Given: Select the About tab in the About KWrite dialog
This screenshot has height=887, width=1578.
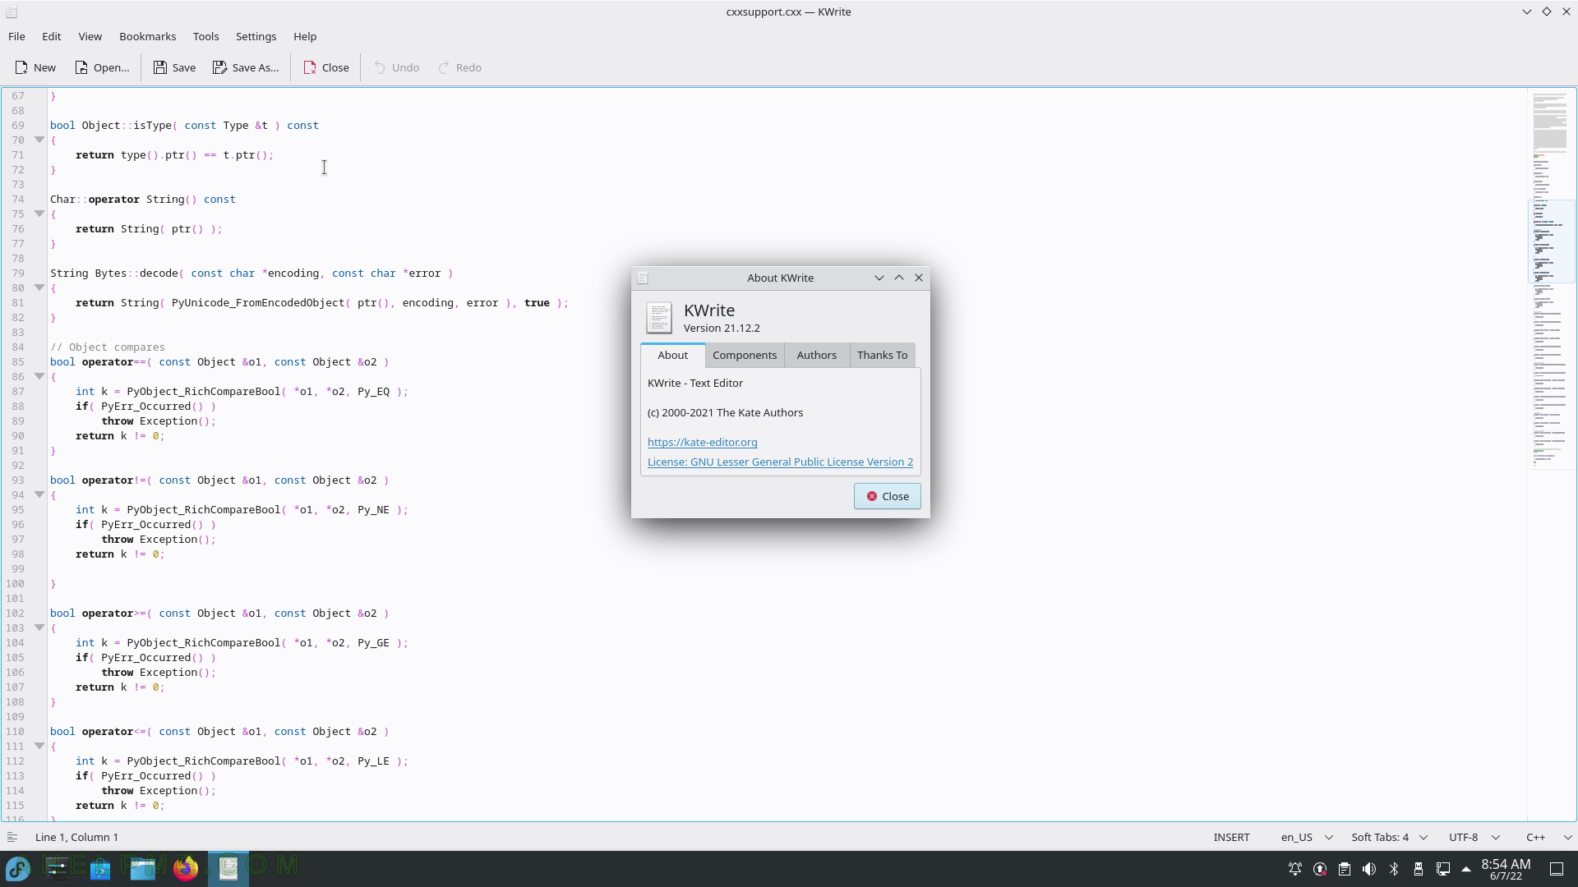Looking at the screenshot, I should [672, 355].
